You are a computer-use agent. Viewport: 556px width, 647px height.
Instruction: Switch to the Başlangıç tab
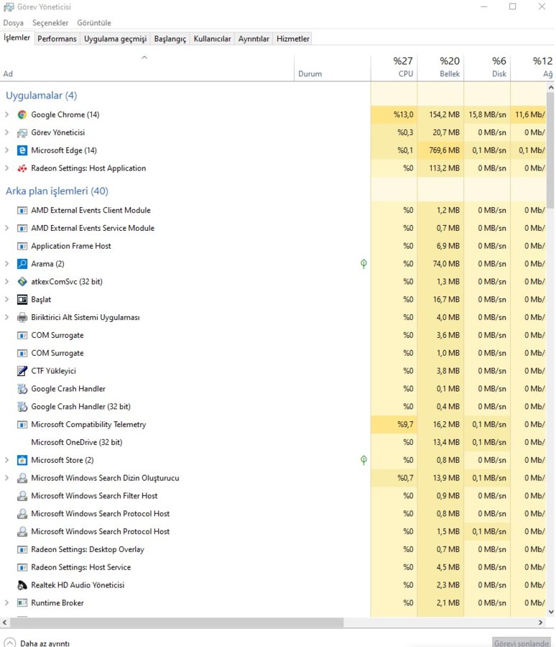170,39
